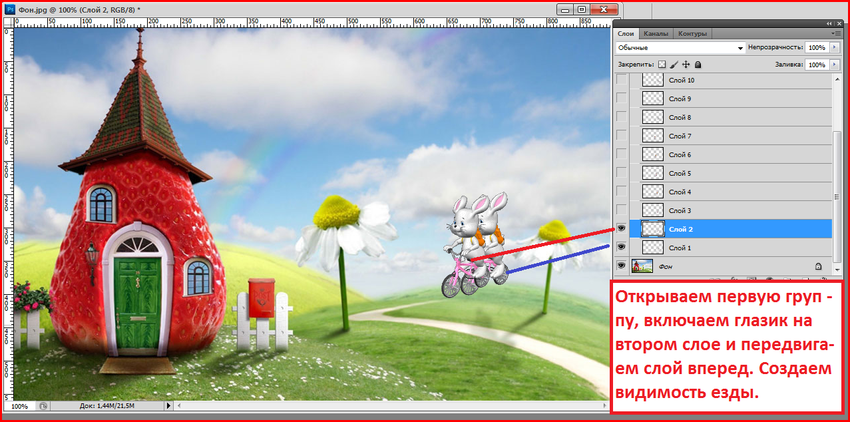Open the Заливка fill slider arrow
This screenshot has width=850, height=422.
point(835,65)
